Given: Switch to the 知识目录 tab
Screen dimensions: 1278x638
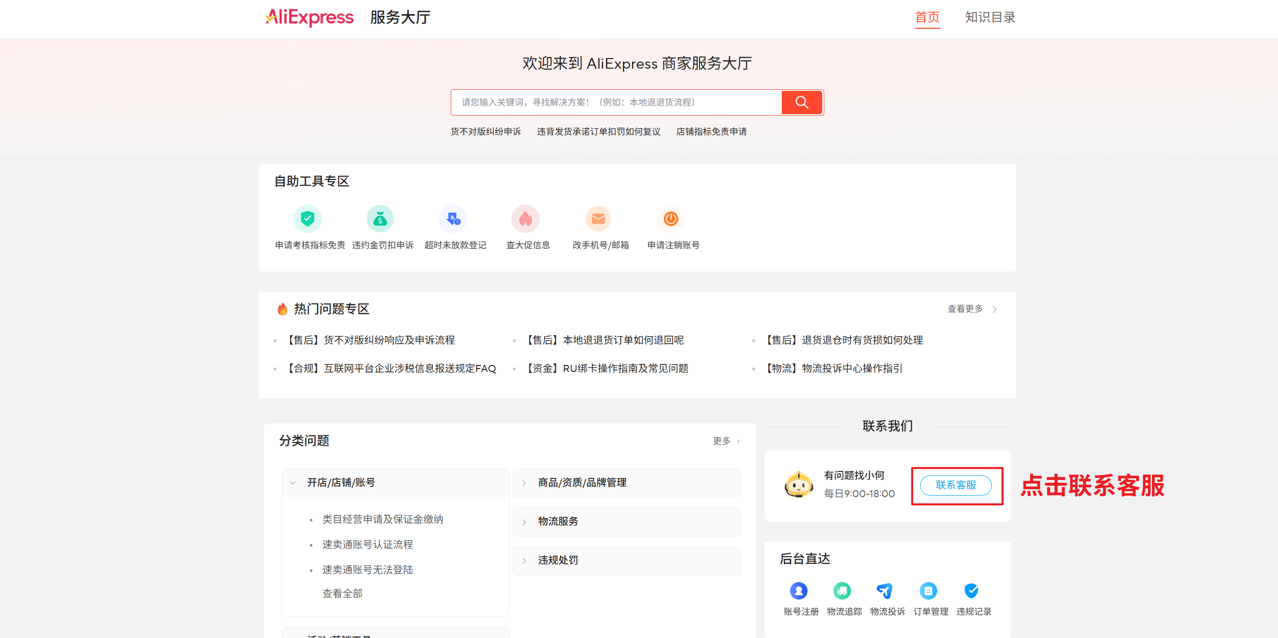Looking at the screenshot, I should [x=990, y=18].
